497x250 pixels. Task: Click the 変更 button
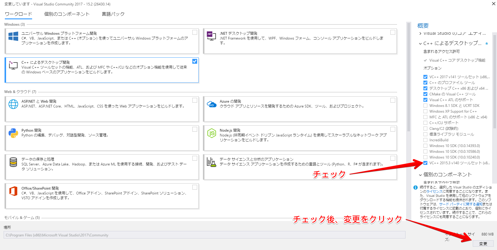483,244
